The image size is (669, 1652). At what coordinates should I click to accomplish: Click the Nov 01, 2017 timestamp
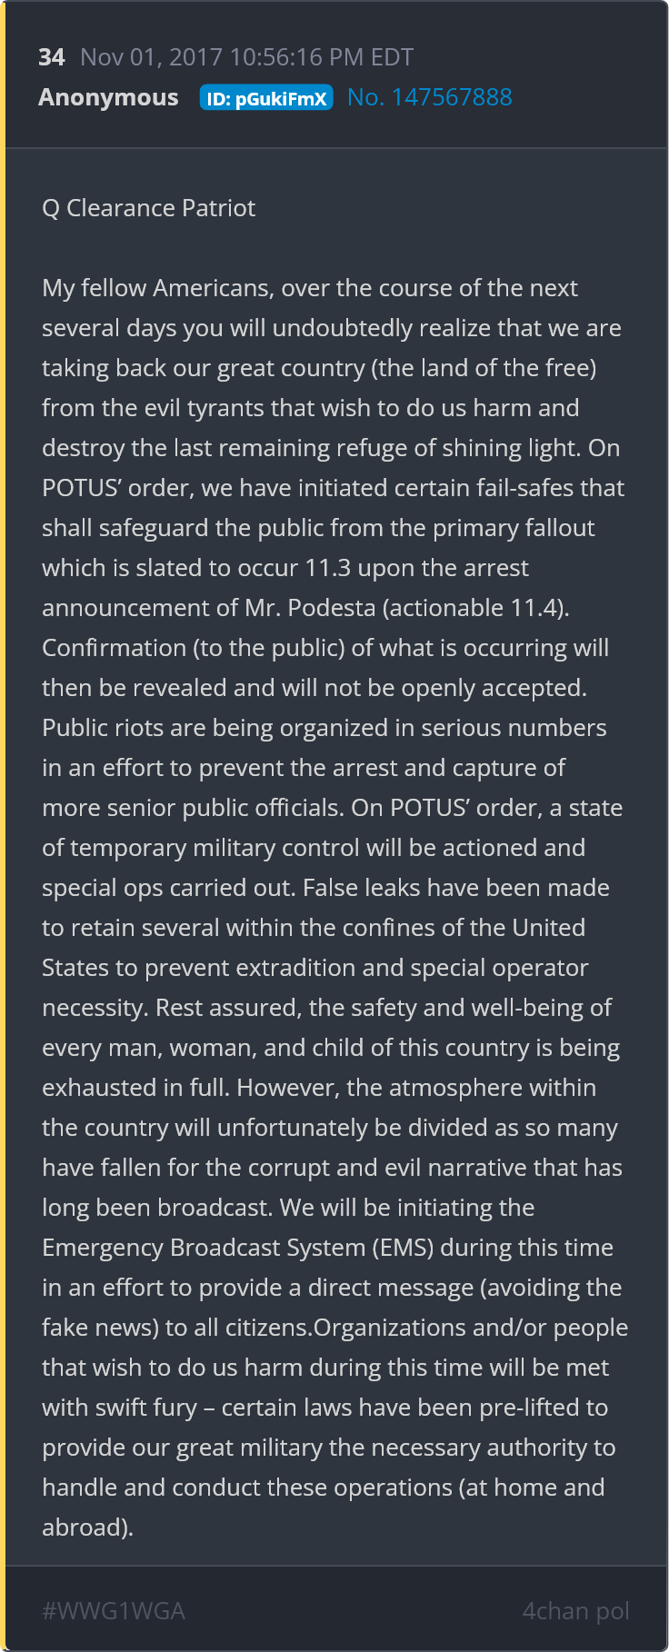[x=246, y=57]
